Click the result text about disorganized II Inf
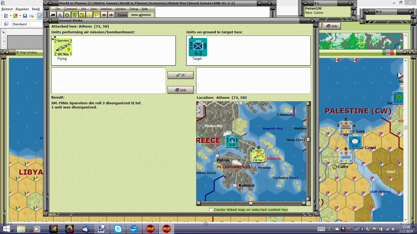The height and width of the screenshot is (234, 417). tap(96, 103)
